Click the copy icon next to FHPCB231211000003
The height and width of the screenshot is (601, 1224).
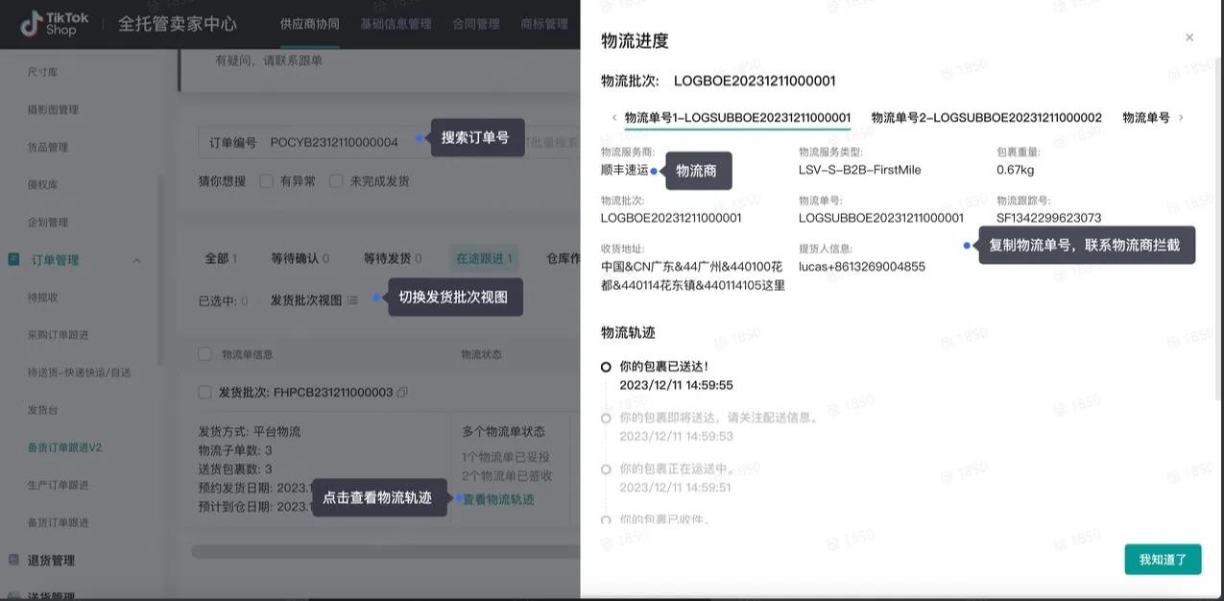(x=402, y=392)
